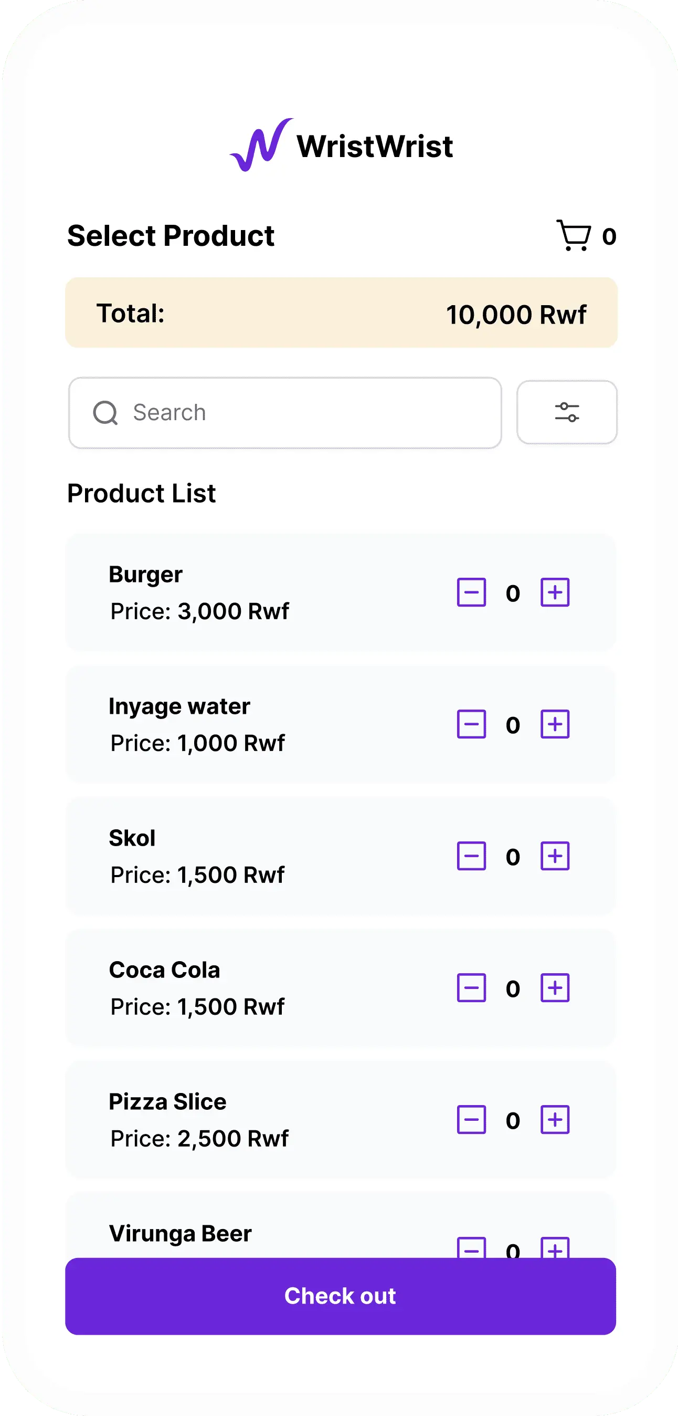Select the Pizza Slice product name
This screenshot has width=678, height=1416.
[167, 1102]
